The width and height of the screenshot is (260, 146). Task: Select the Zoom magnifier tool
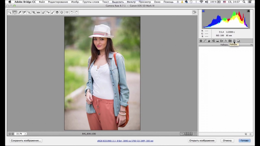tap(10, 12)
